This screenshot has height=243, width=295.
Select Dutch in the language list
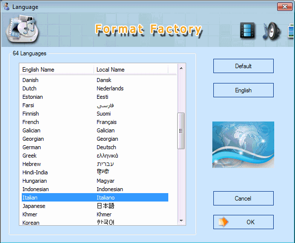pyautogui.click(x=29, y=88)
